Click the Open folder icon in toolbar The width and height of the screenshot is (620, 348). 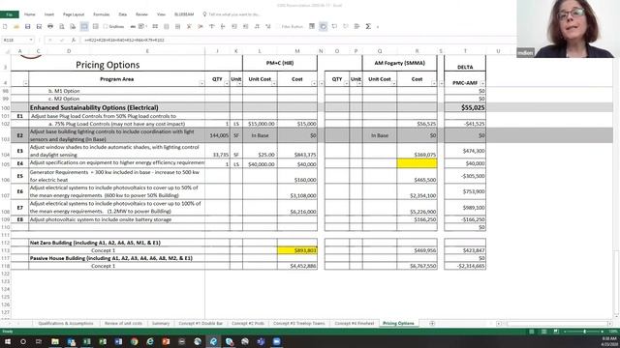pyautogui.click(x=16, y=26)
